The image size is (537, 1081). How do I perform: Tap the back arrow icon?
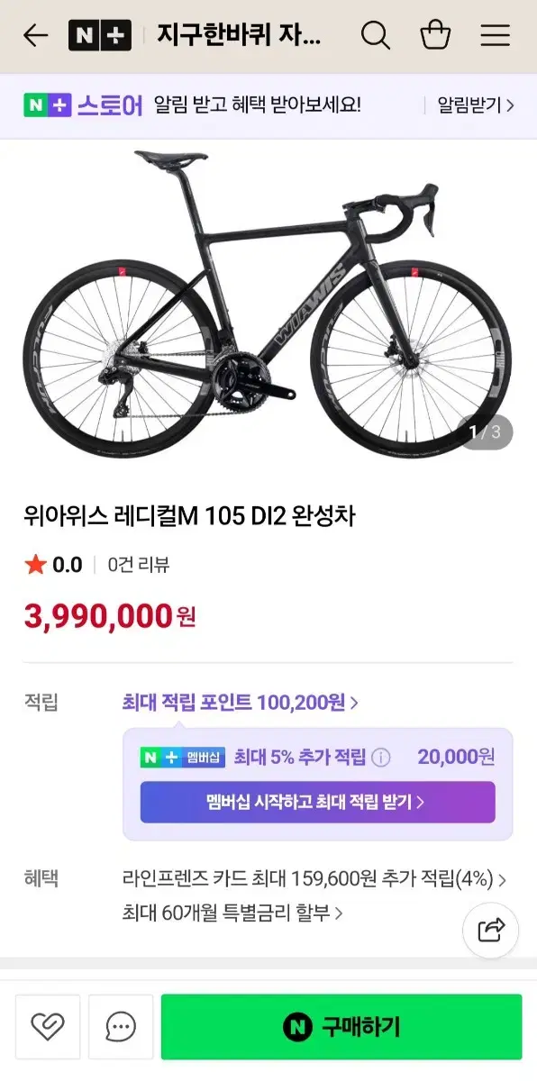[35, 35]
